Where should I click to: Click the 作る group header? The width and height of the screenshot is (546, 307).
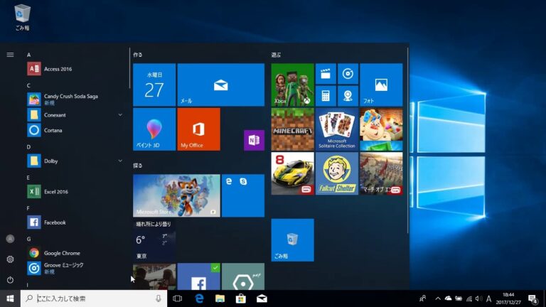(137, 55)
